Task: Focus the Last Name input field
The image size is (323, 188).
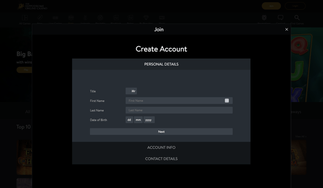Action: [x=179, y=110]
